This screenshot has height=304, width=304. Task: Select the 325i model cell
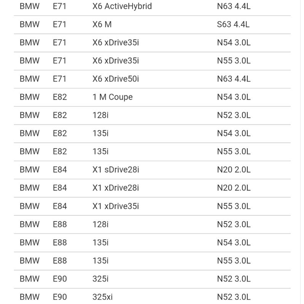pyautogui.click(x=100, y=279)
